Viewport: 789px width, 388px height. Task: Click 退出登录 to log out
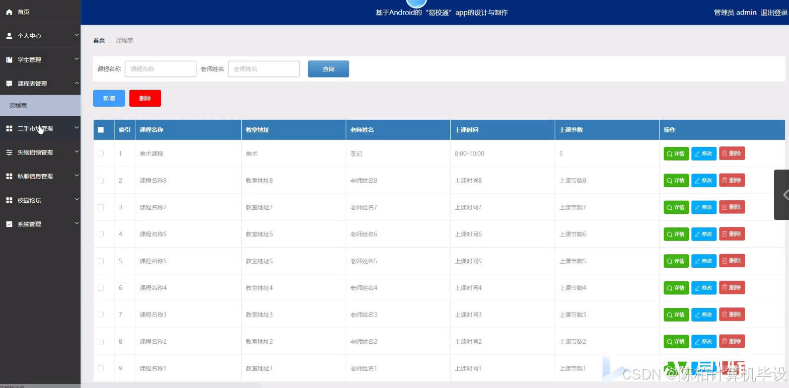click(773, 13)
